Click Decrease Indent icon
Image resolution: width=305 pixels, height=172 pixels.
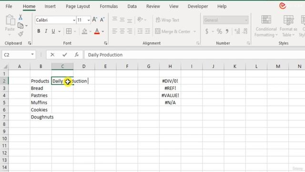click(x=140, y=31)
